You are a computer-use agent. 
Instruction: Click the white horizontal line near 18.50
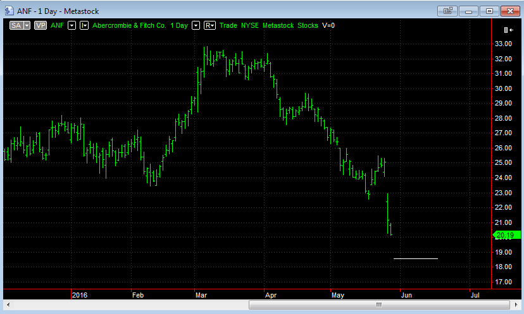coord(416,258)
